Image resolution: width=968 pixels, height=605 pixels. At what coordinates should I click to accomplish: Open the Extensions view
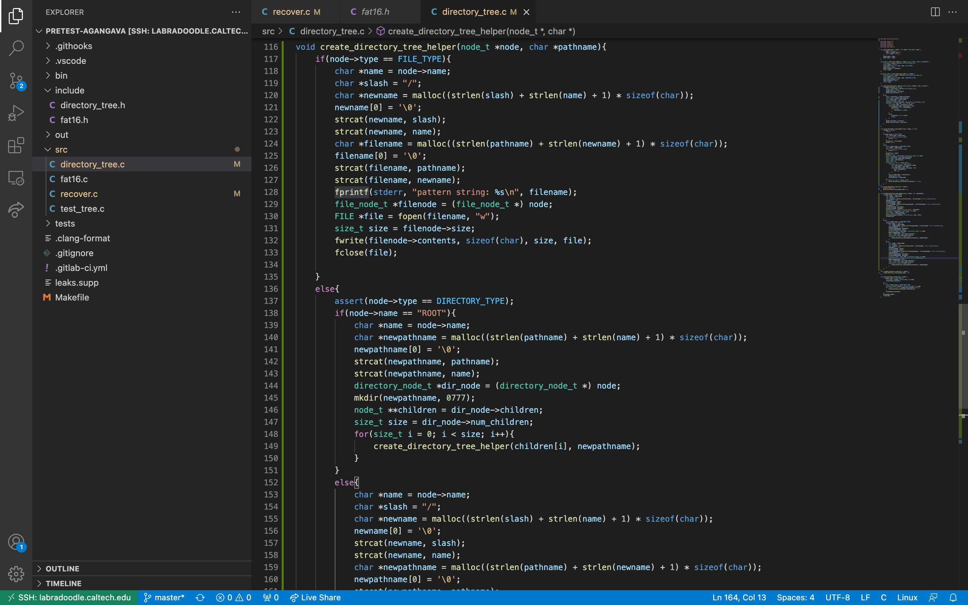click(16, 145)
